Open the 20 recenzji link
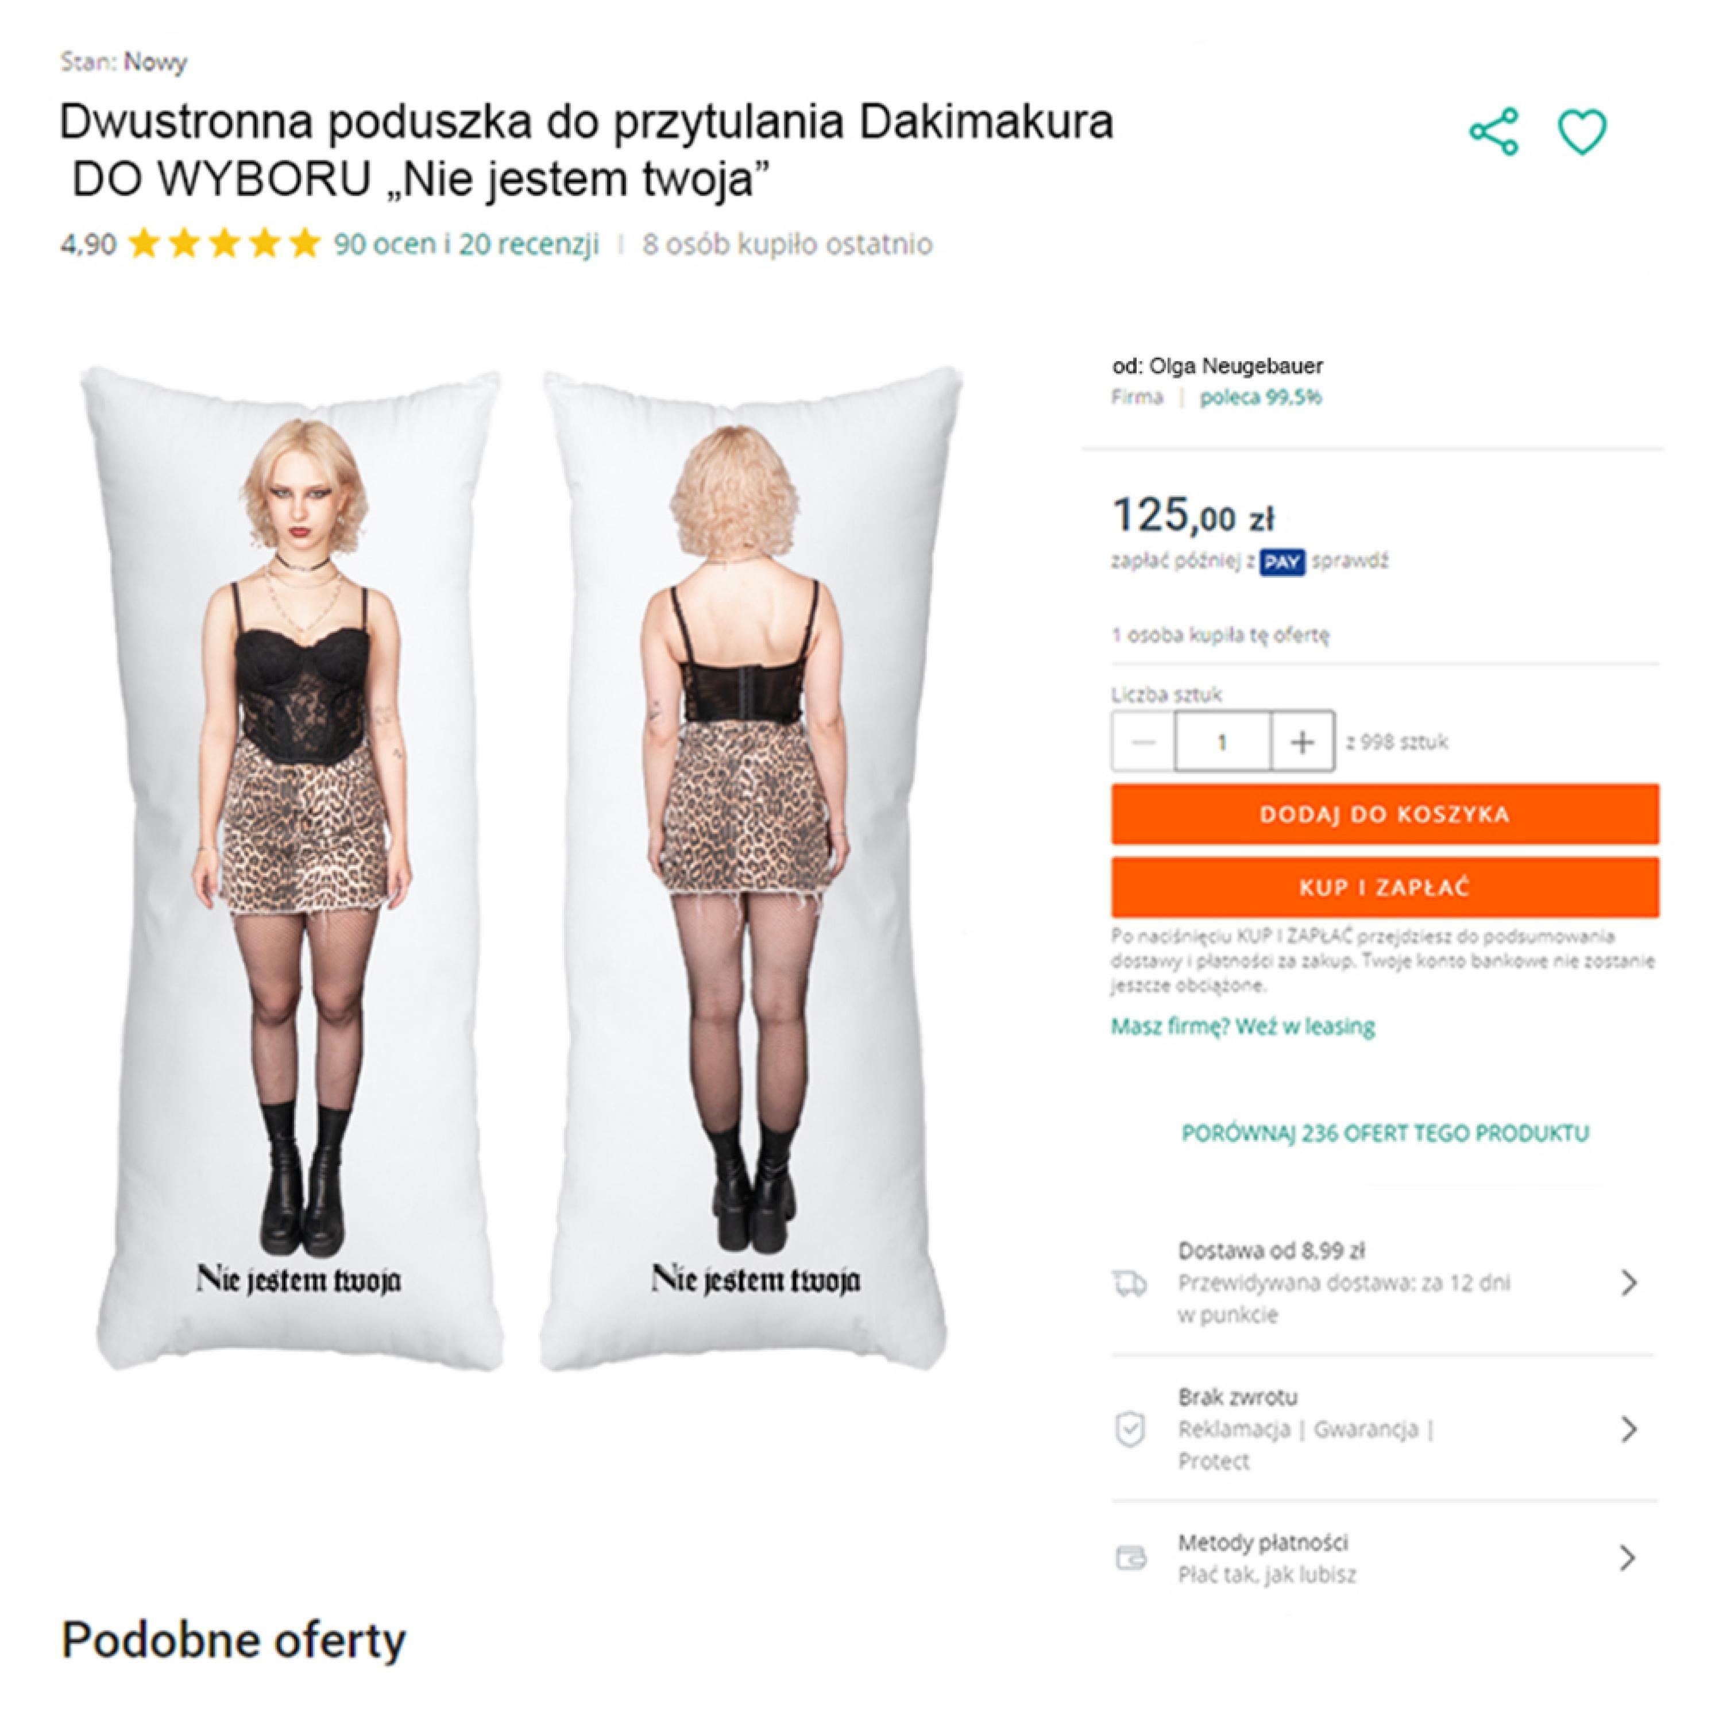 [x=529, y=244]
